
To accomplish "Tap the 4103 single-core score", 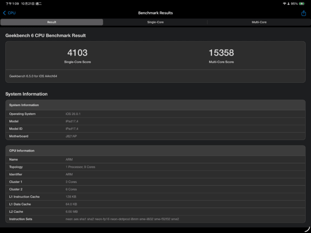I will click(78, 53).
